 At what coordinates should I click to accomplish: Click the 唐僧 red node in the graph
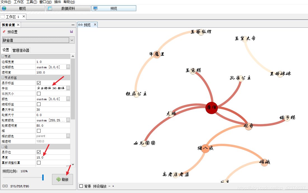[211, 108]
